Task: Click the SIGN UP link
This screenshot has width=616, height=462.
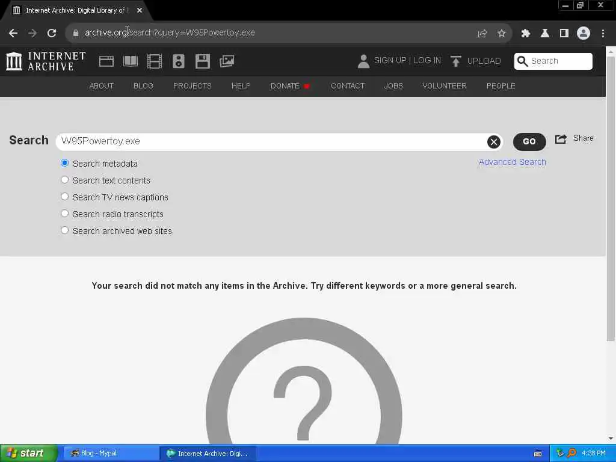Action: point(390,61)
